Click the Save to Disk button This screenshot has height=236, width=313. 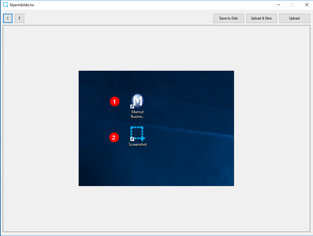click(228, 18)
